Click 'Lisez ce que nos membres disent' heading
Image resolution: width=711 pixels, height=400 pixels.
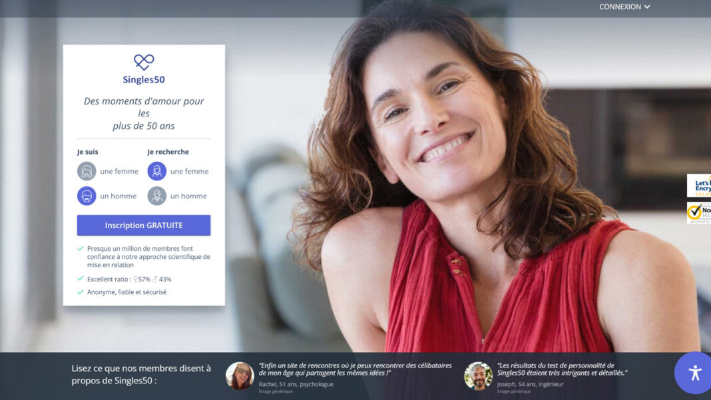tap(141, 375)
